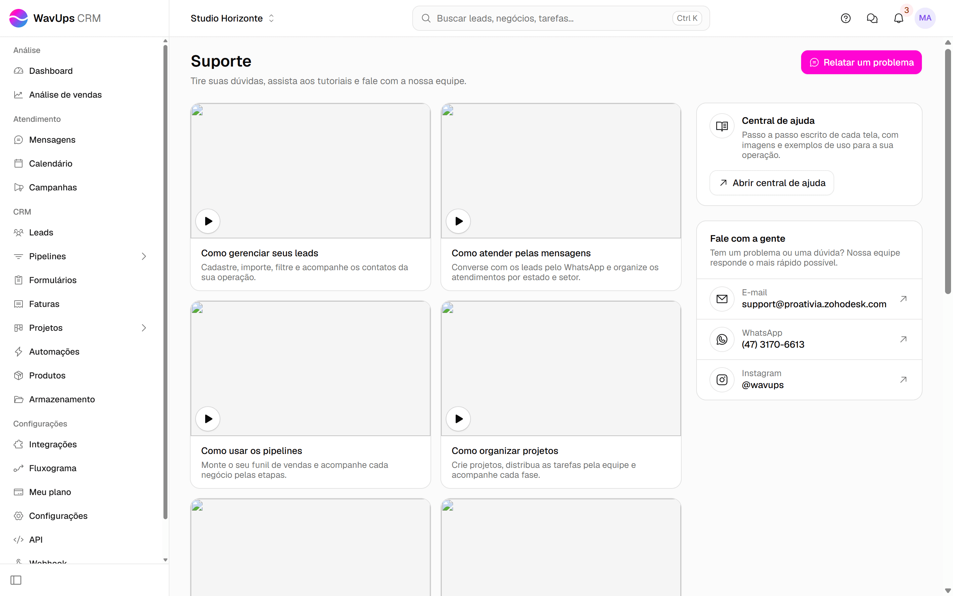Focus the Buscar leads search field
The image size is (953, 596).
561,18
